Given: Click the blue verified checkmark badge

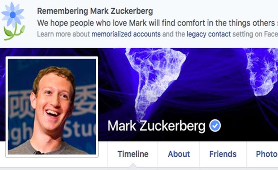Looking at the screenshot, I should [x=215, y=126].
